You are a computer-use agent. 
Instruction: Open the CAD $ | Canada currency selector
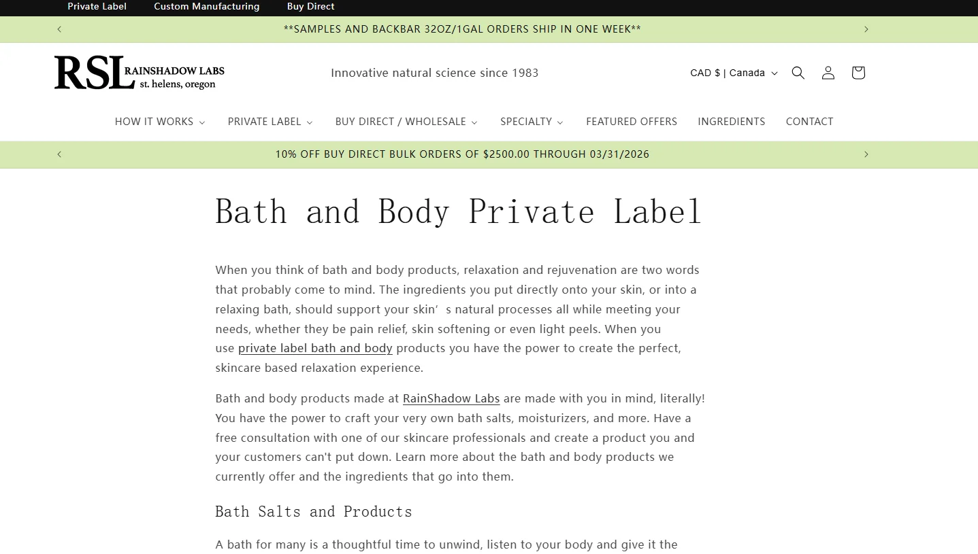click(x=733, y=73)
